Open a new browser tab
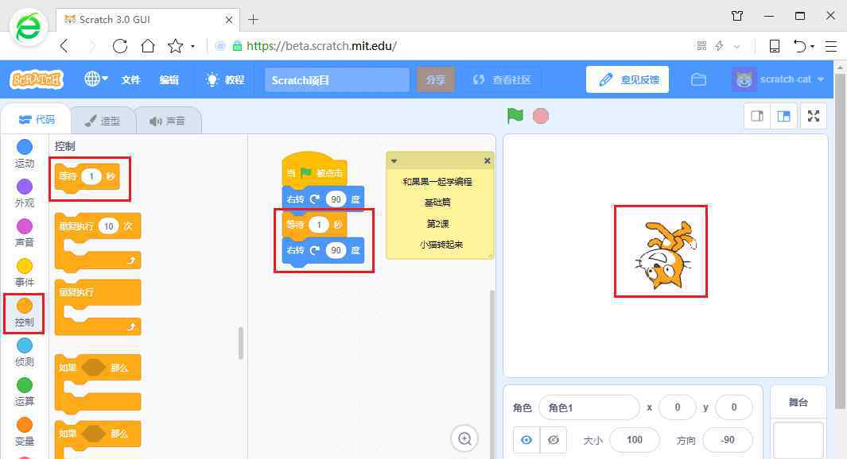The height and width of the screenshot is (459, 847). tap(253, 20)
